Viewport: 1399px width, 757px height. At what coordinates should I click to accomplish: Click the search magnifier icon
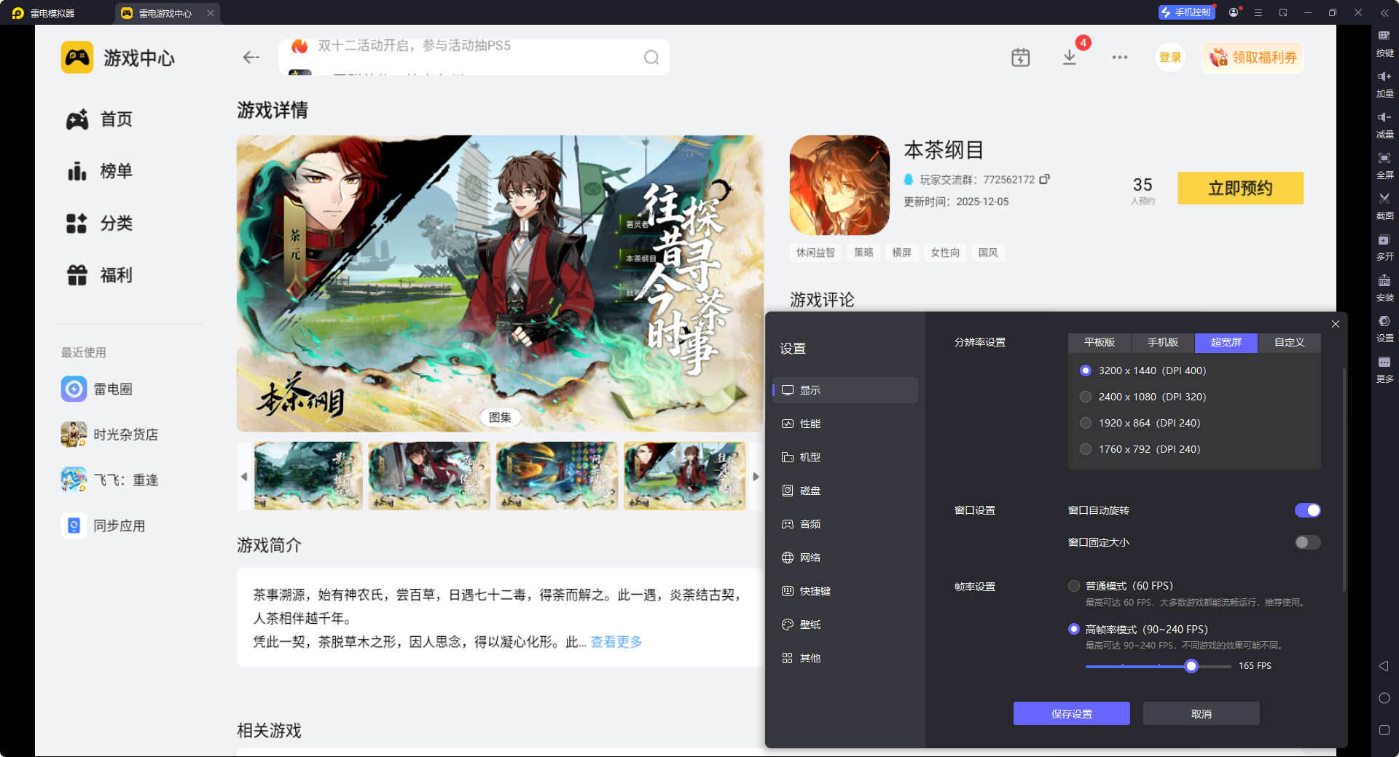651,58
